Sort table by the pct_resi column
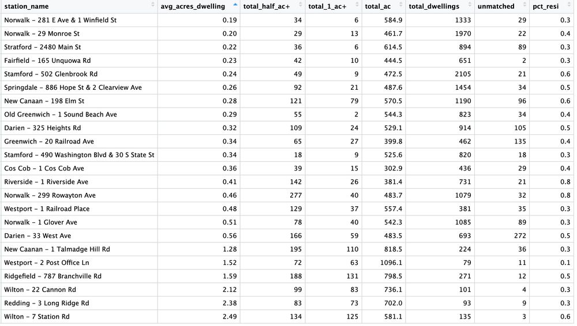This screenshot has width=577, height=326. pos(552,6)
